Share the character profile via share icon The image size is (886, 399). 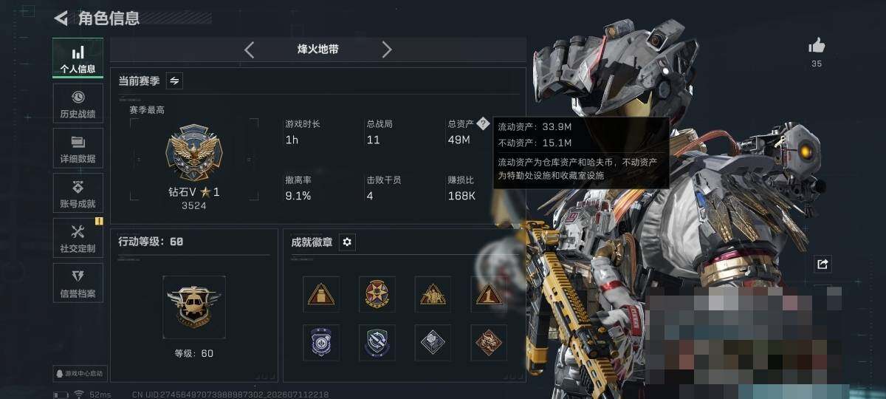pyautogui.click(x=823, y=264)
